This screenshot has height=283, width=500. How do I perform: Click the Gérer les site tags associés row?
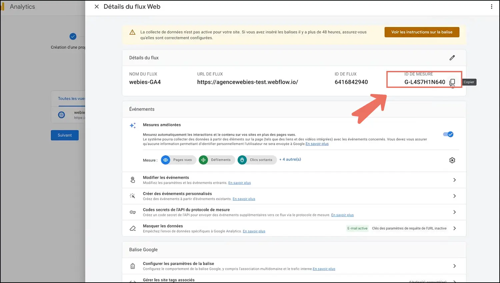coord(294,279)
